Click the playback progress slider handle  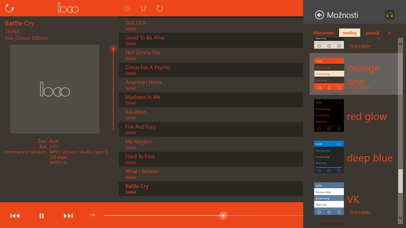[x=223, y=216]
